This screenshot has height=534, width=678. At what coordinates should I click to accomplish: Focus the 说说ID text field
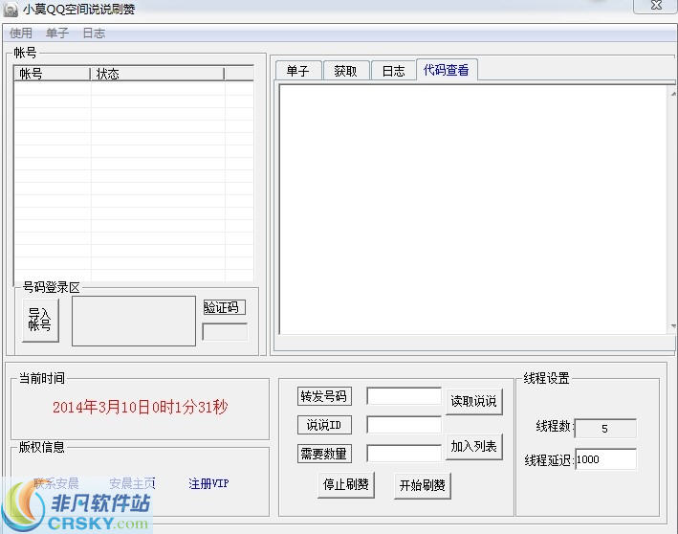point(404,425)
